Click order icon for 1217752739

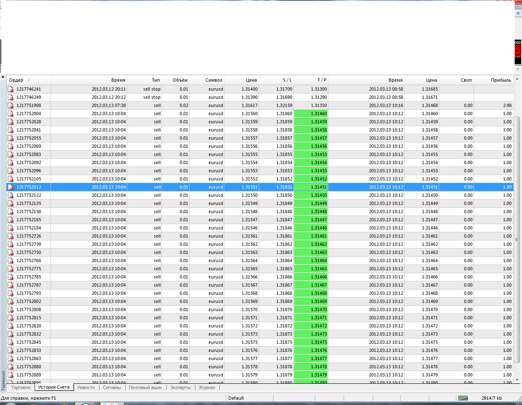(11, 244)
